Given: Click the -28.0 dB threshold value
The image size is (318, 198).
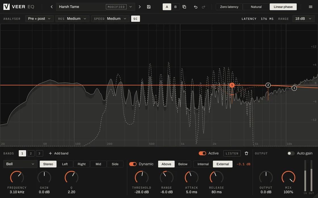Looking at the screenshot, I should 142,192.
